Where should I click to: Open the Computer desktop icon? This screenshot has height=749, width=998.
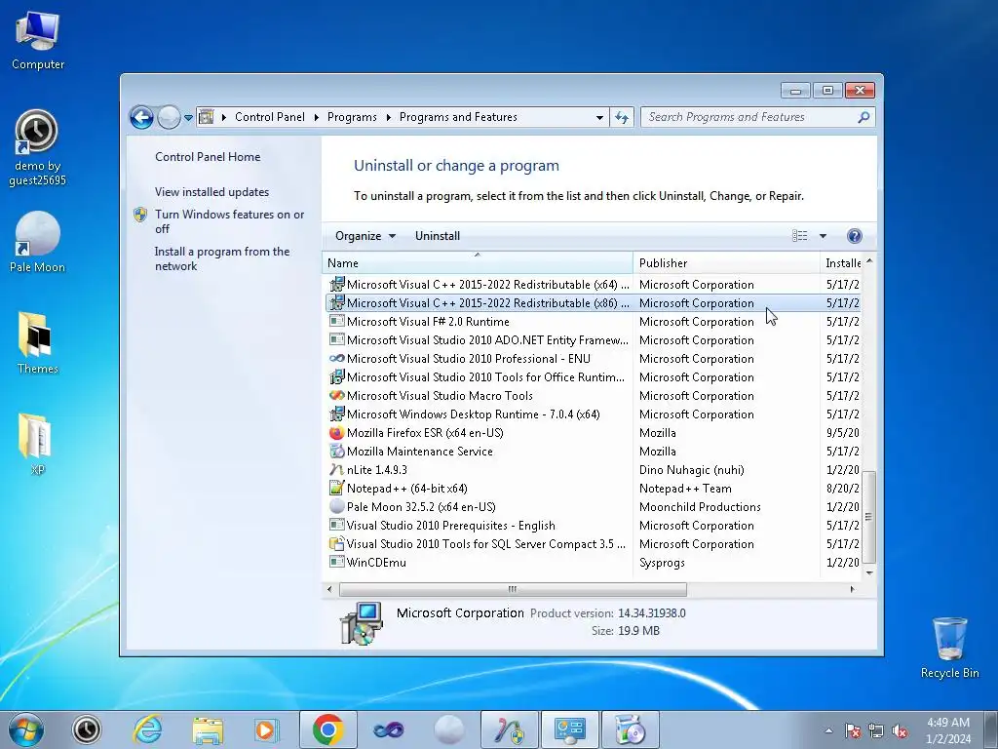[38, 41]
